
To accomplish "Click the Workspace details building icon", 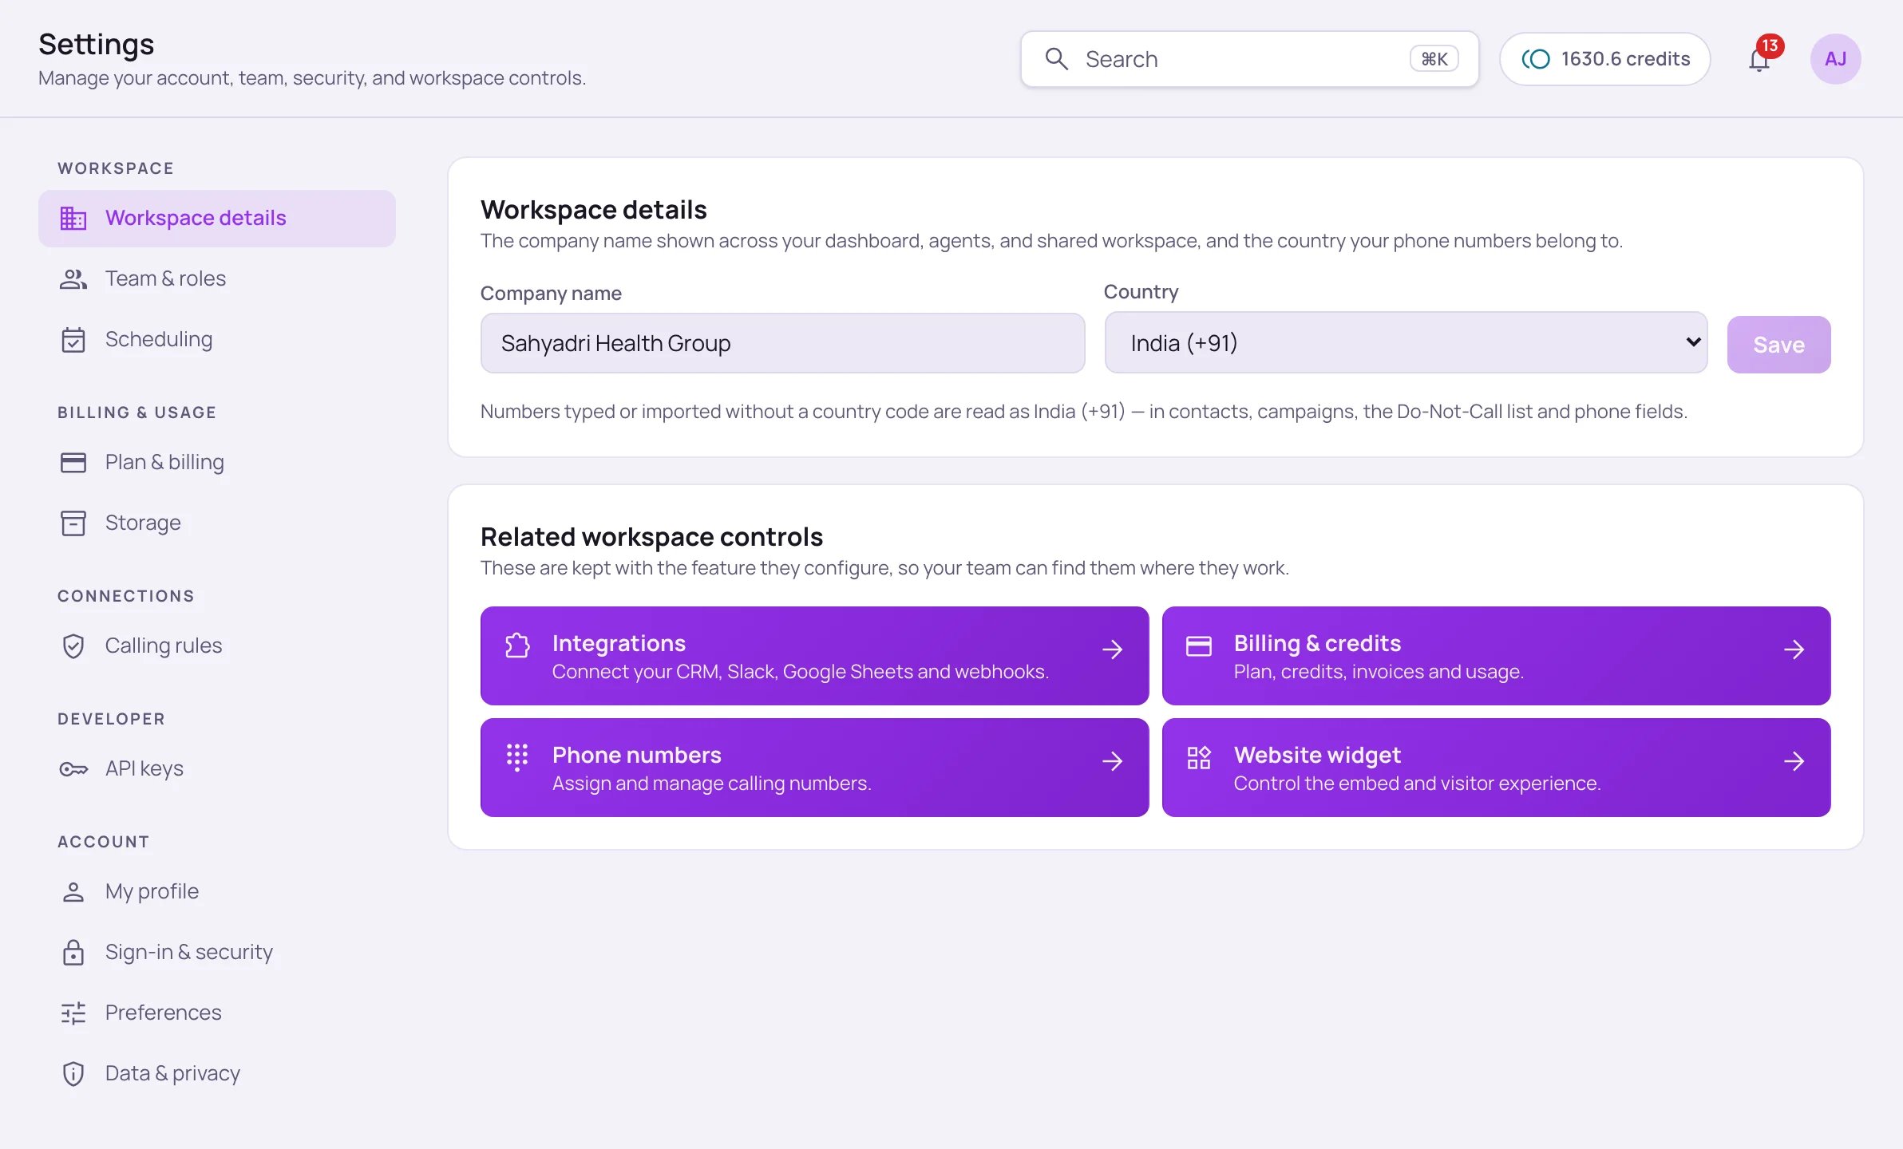I will click(73, 218).
